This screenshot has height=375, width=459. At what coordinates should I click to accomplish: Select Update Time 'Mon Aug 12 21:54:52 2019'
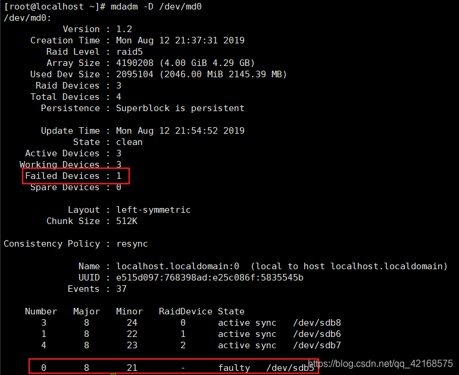(180, 131)
